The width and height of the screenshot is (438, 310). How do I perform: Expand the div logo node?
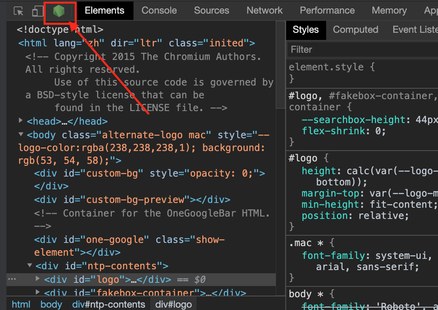pos(38,278)
